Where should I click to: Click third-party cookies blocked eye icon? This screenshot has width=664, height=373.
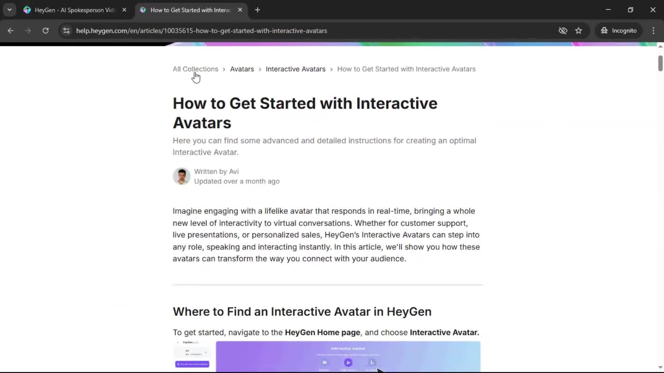pyautogui.click(x=563, y=31)
